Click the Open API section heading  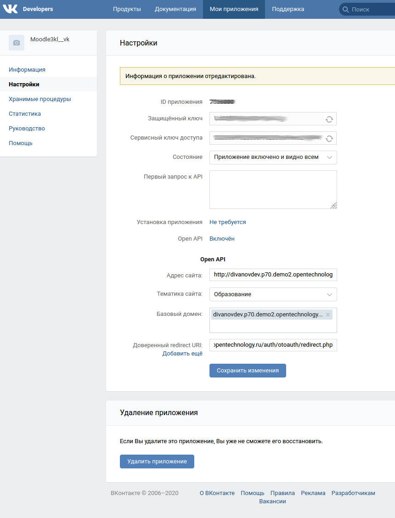(213, 259)
